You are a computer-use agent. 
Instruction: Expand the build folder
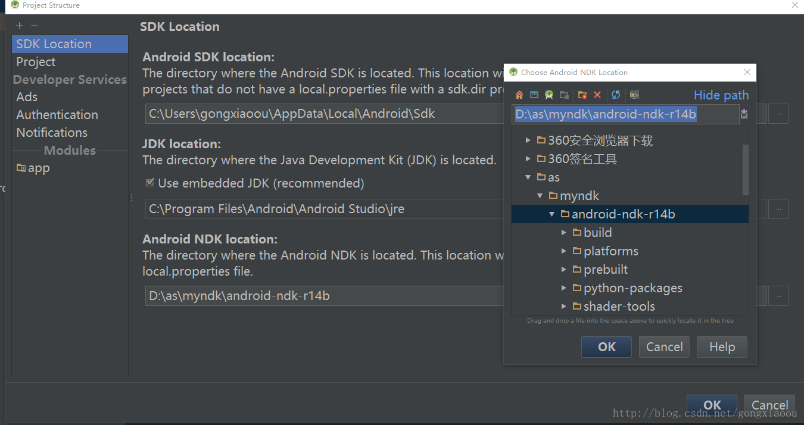(x=563, y=233)
